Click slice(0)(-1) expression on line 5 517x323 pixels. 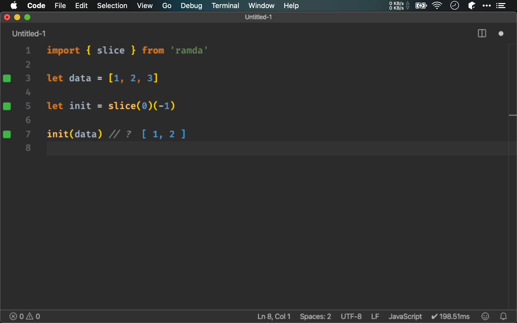click(x=141, y=106)
